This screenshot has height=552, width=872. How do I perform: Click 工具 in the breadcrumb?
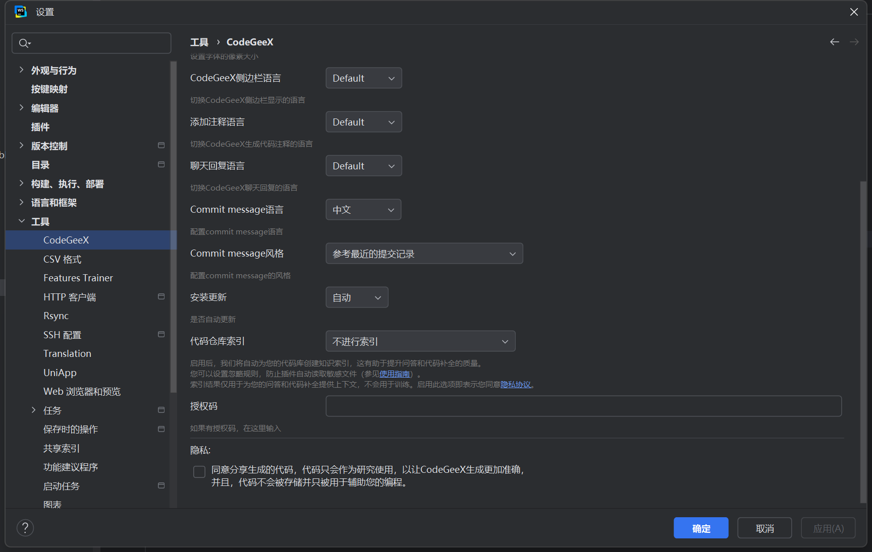pyautogui.click(x=199, y=42)
